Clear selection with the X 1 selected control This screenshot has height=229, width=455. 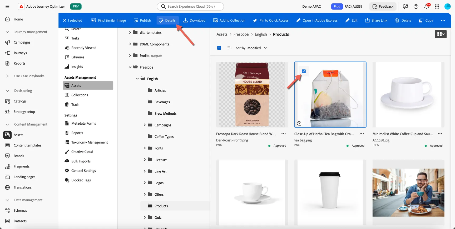pyautogui.click(x=72, y=20)
